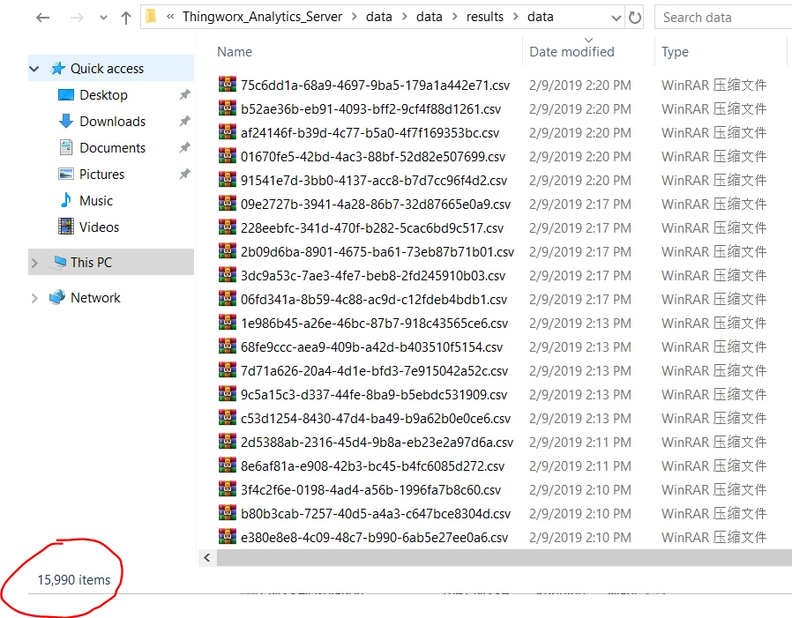Viewport: 792px width, 618px height.
Task: Open Desktop from Quick access
Action: (103, 95)
